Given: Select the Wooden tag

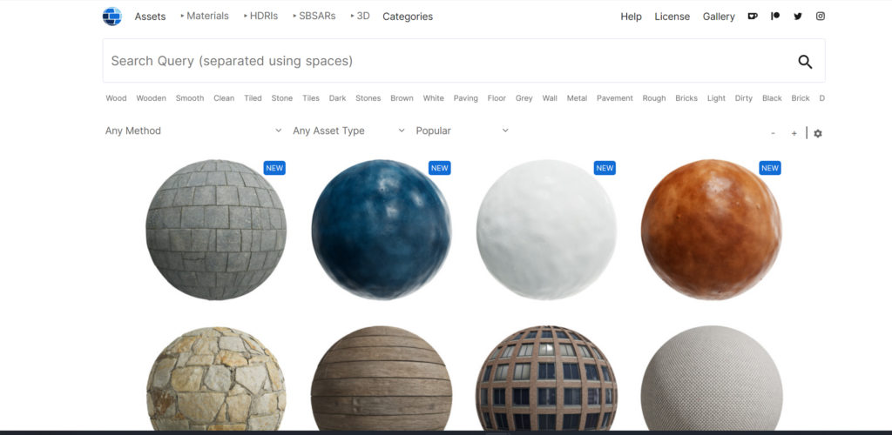Looking at the screenshot, I should (x=152, y=98).
